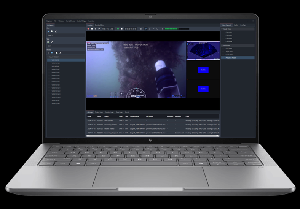
Task: Click the new task document icon
Action: 48,42
